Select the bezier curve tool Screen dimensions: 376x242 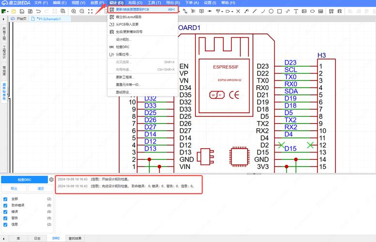287,11
